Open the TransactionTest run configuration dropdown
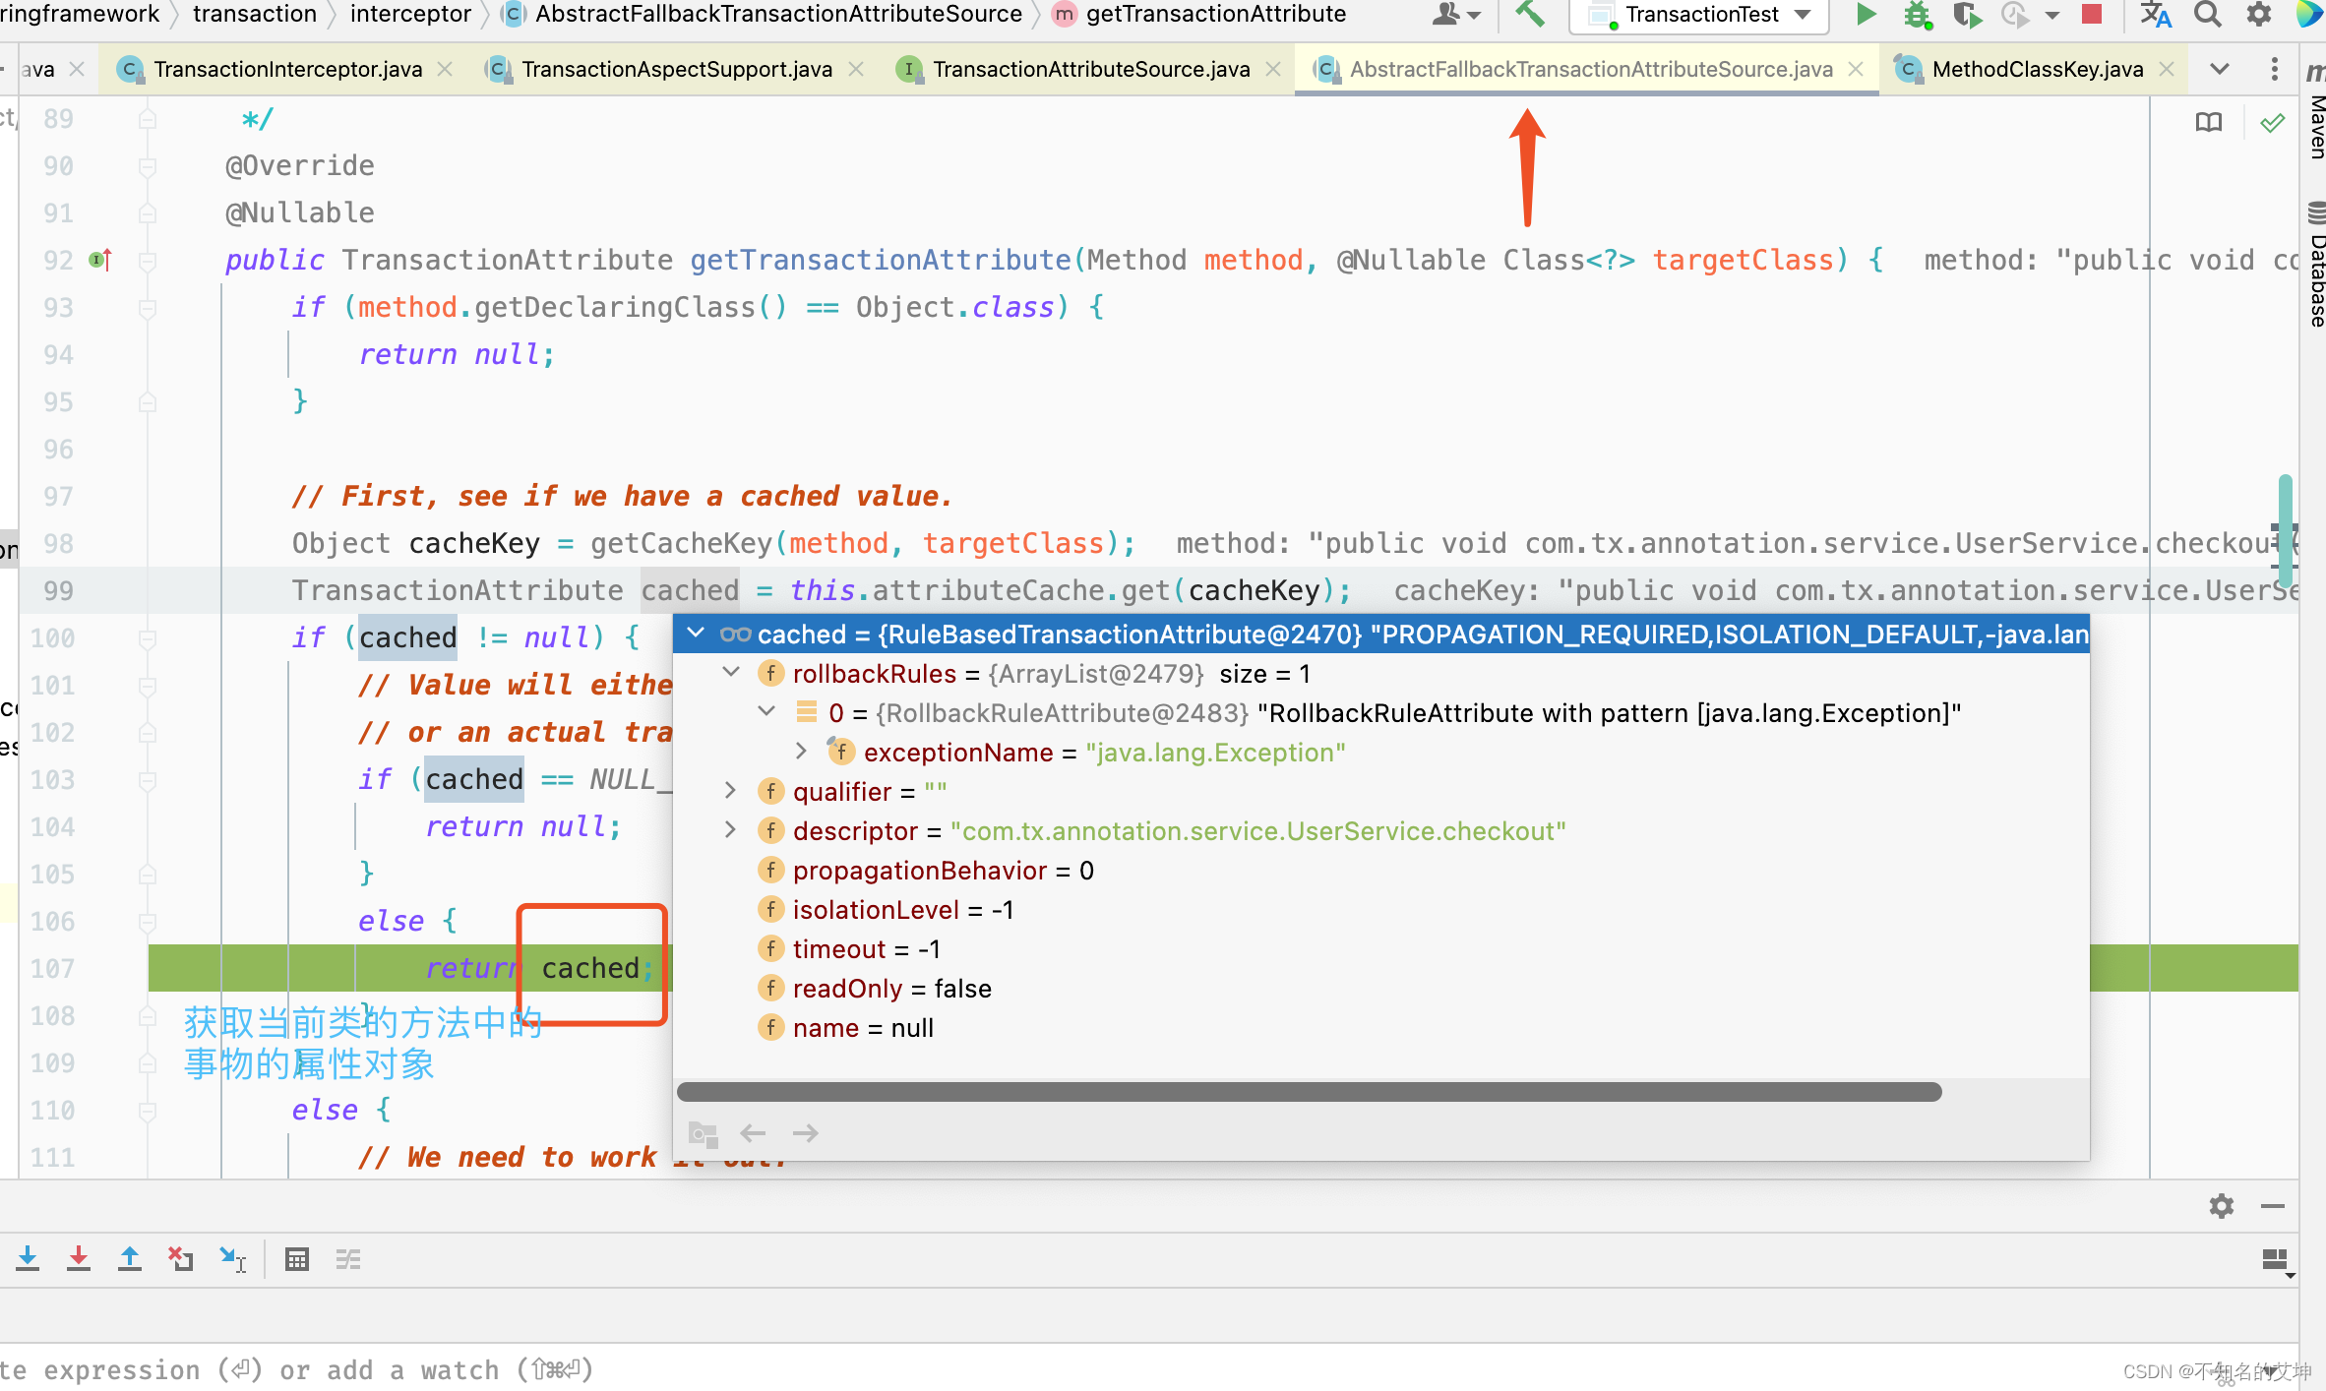Image resolution: width=2326 pixels, height=1391 pixels. pyautogui.click(x=1699, y=15)
